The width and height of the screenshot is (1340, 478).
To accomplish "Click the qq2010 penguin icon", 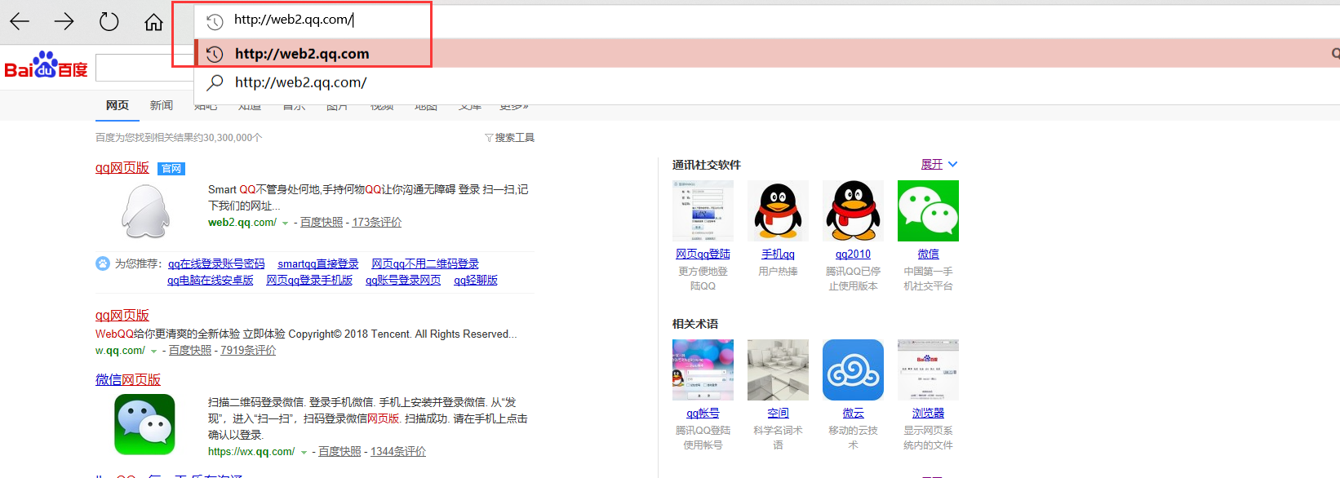I will coord(853,211).
